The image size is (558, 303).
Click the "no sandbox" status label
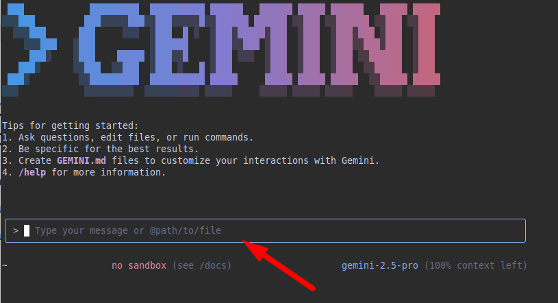click(x=139, y=265)
